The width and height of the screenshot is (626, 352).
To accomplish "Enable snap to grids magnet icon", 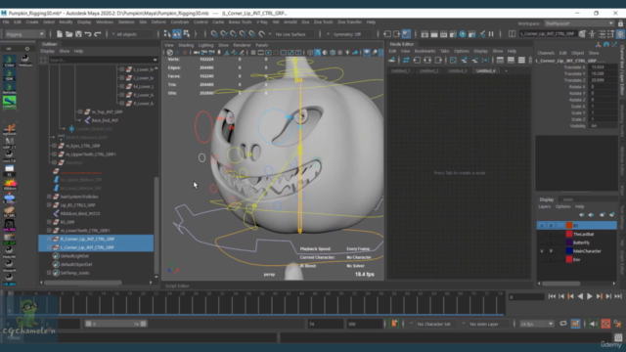I will tap(214, 34).
